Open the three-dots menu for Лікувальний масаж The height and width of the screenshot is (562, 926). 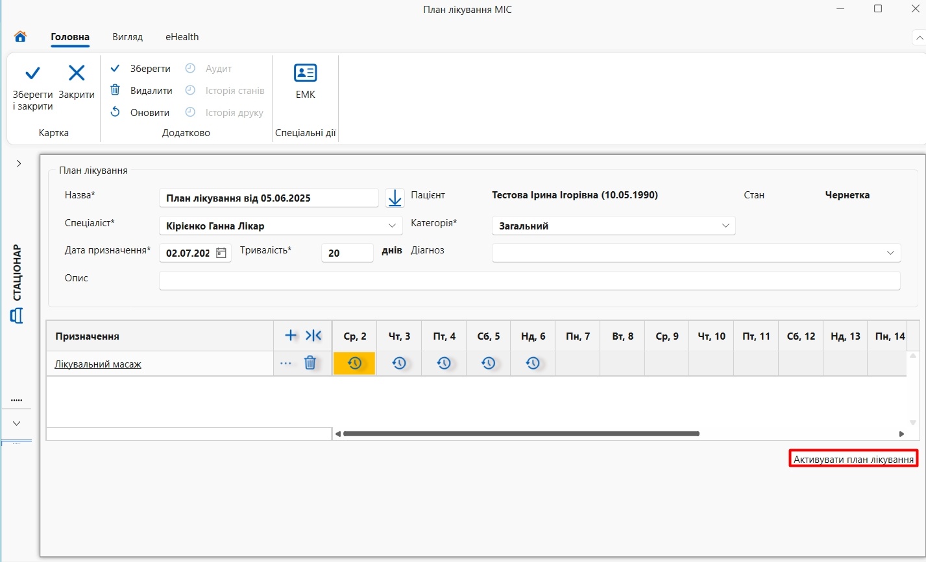[286, 364]
